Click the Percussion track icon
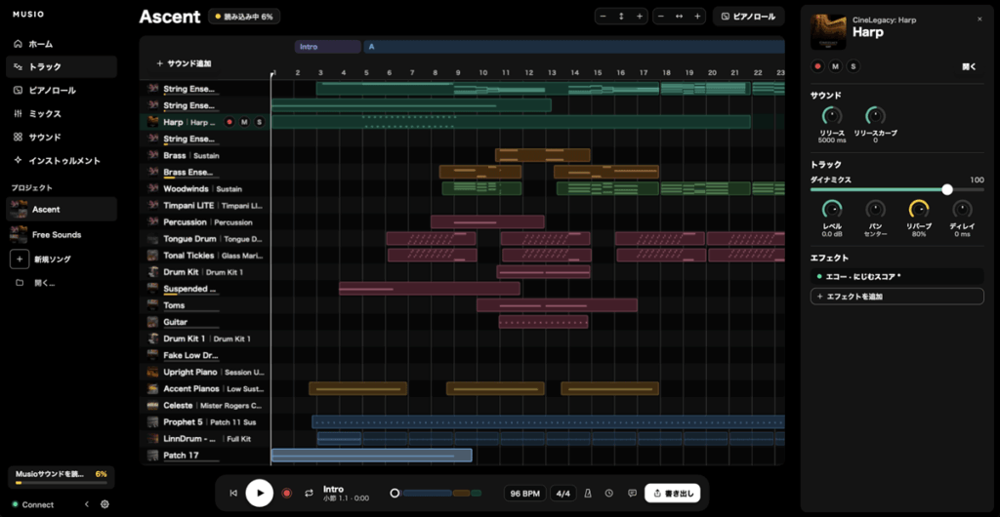The image size is (1000, 517). pos(152,221)
